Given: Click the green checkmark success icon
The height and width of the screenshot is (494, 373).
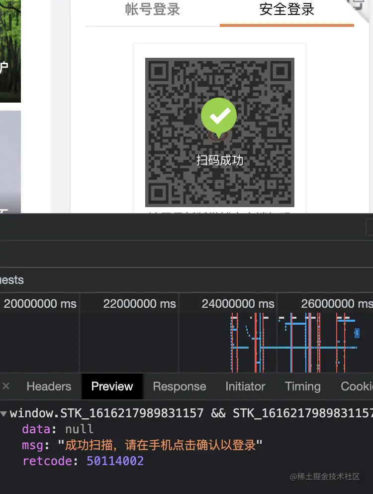Looking at the screenshot, I should (x=219, y=118).
